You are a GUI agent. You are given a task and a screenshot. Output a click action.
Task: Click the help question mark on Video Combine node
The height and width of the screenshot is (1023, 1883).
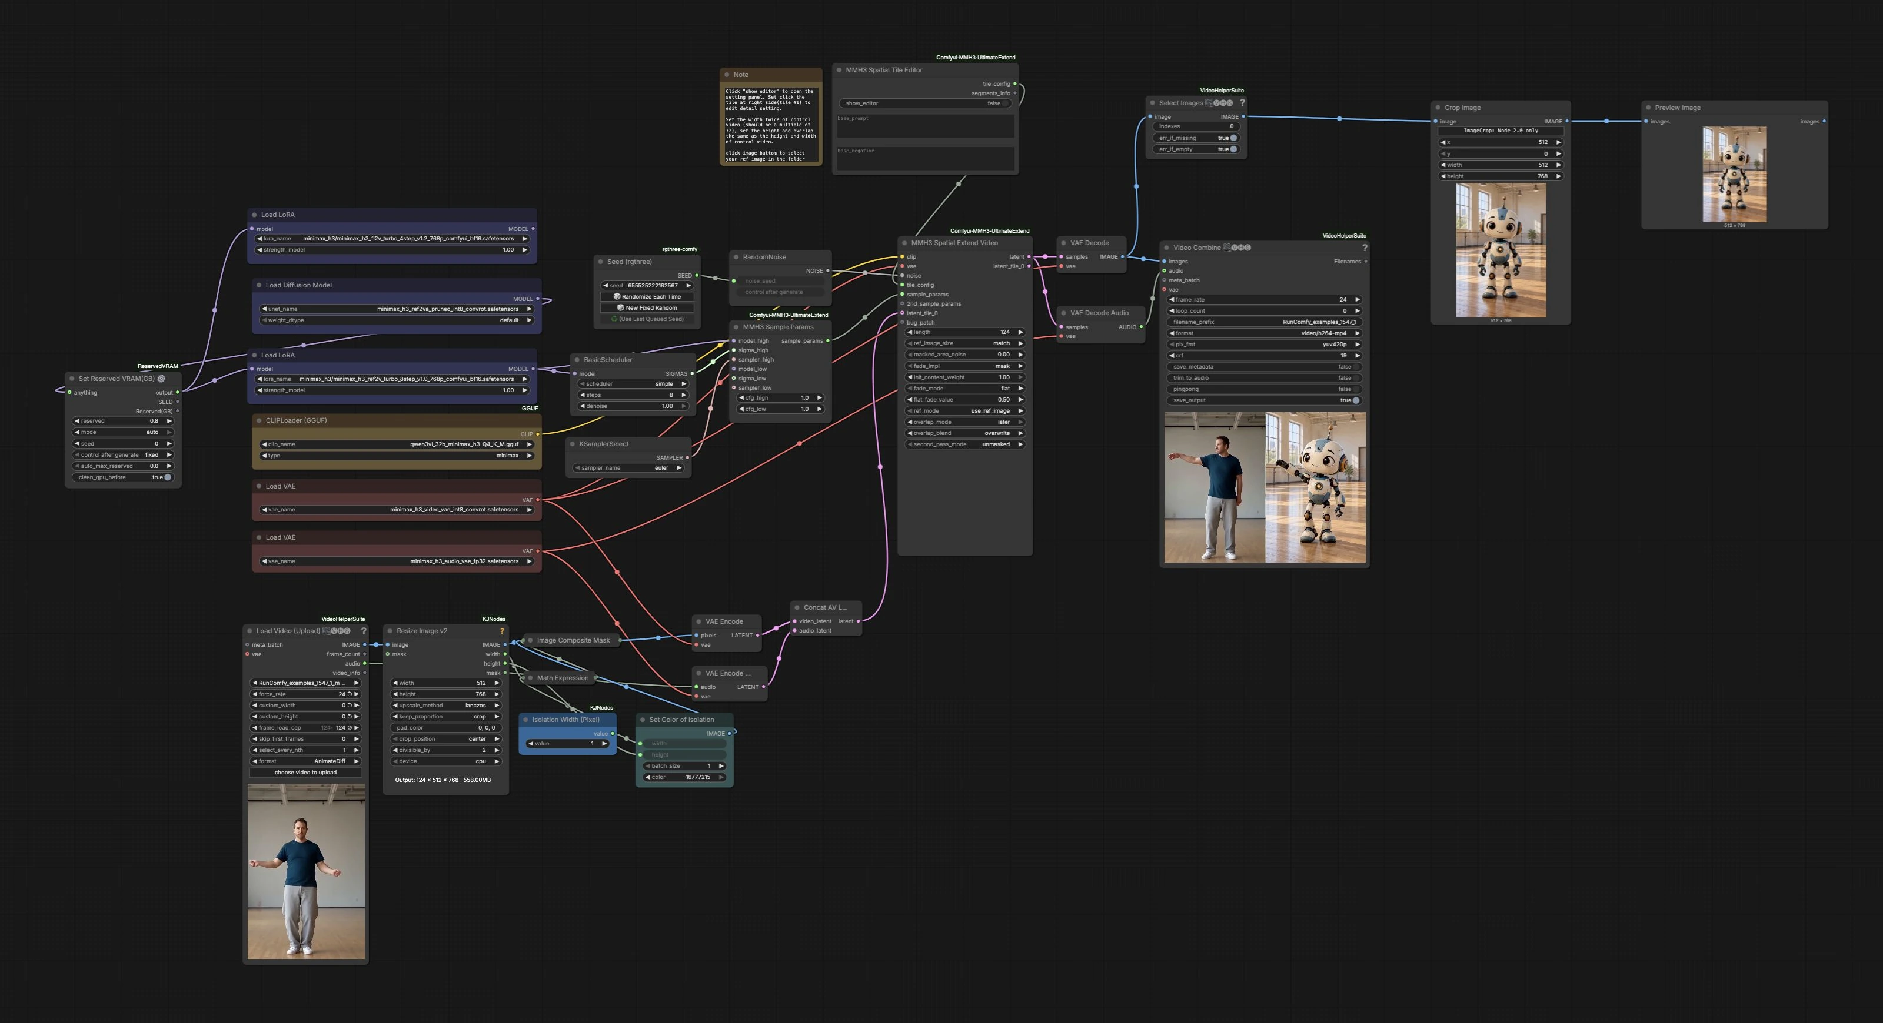1364,248
